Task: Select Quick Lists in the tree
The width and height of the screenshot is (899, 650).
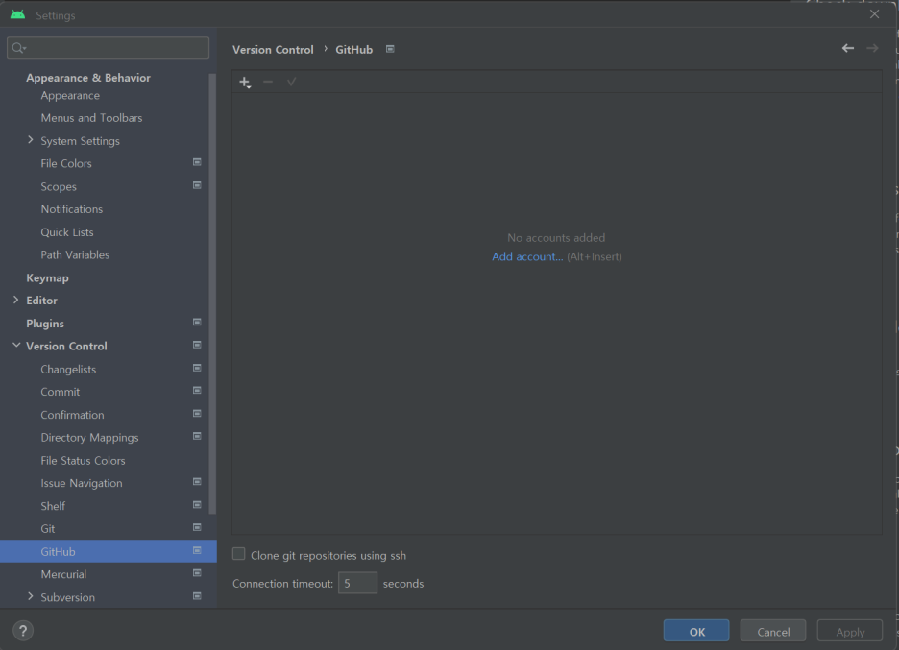Action: click(x=67, y=232)
